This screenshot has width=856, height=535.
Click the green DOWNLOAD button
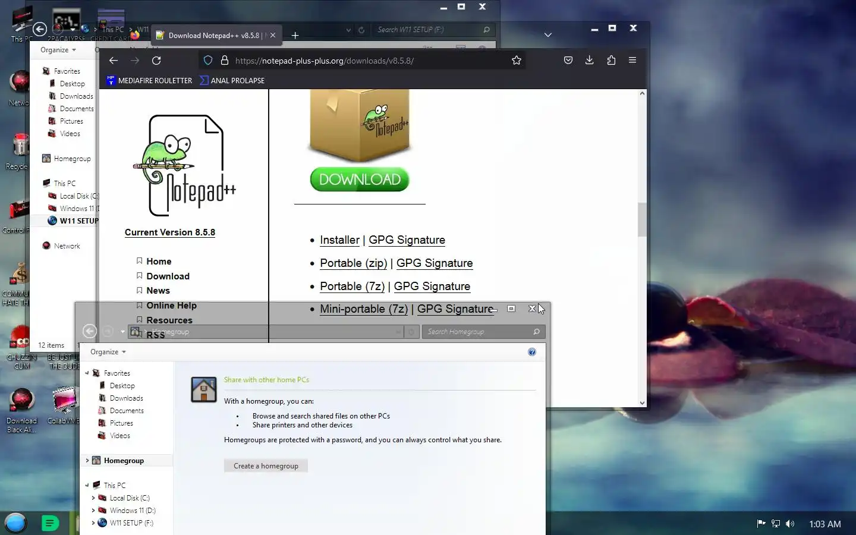point(360,180)
